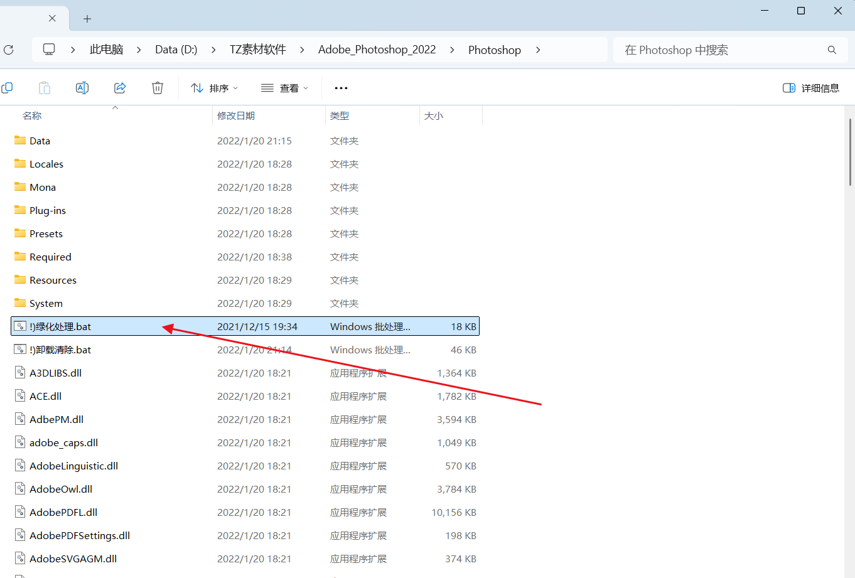Click the 10,156 KB size value

click(x=454, y=512)
